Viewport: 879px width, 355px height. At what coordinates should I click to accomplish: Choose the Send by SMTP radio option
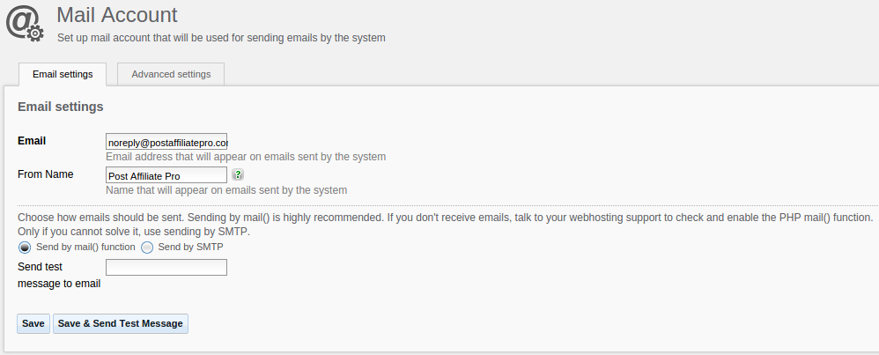[x=147, y=248]
